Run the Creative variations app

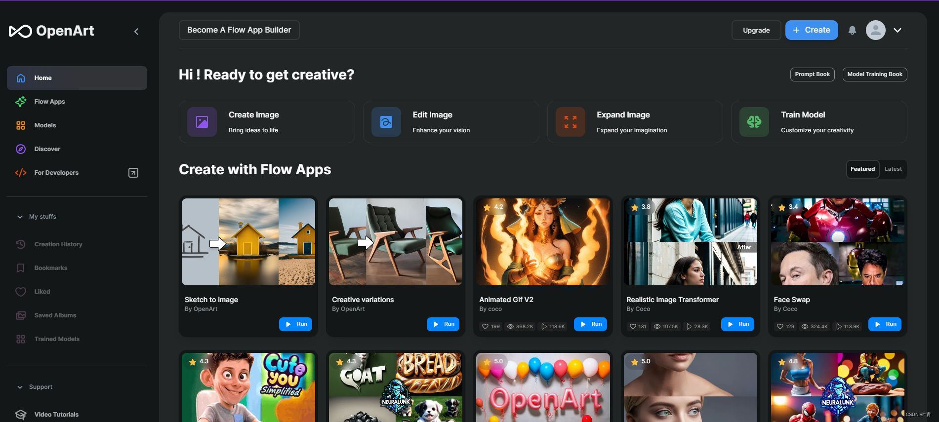coord(443,324)
